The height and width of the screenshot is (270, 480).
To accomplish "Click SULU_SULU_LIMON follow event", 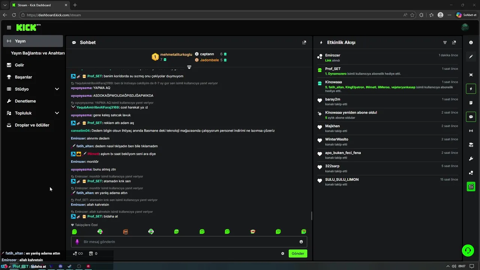I will click(388, 182).
